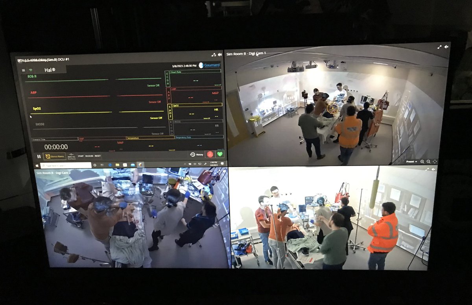Zoom out on Digi Cam 1

pos(428,161)
